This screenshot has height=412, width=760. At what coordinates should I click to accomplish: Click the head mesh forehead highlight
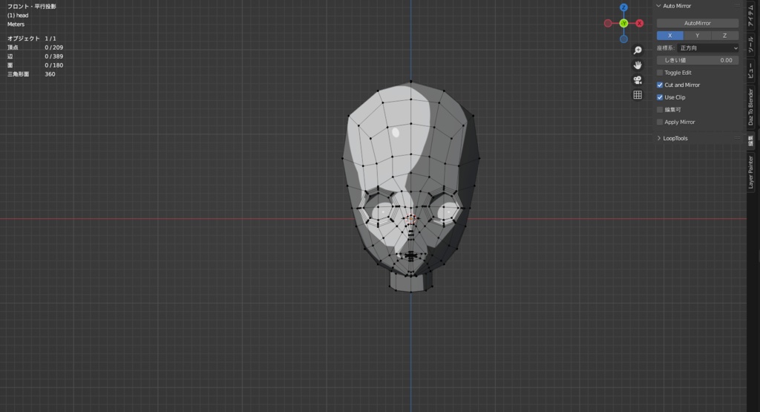point(396,132)
